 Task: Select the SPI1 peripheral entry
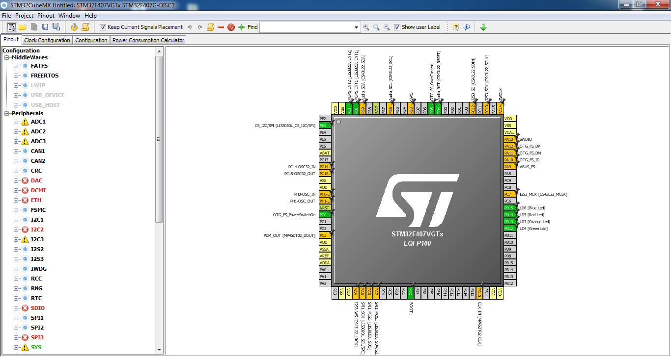click(37, 318)
